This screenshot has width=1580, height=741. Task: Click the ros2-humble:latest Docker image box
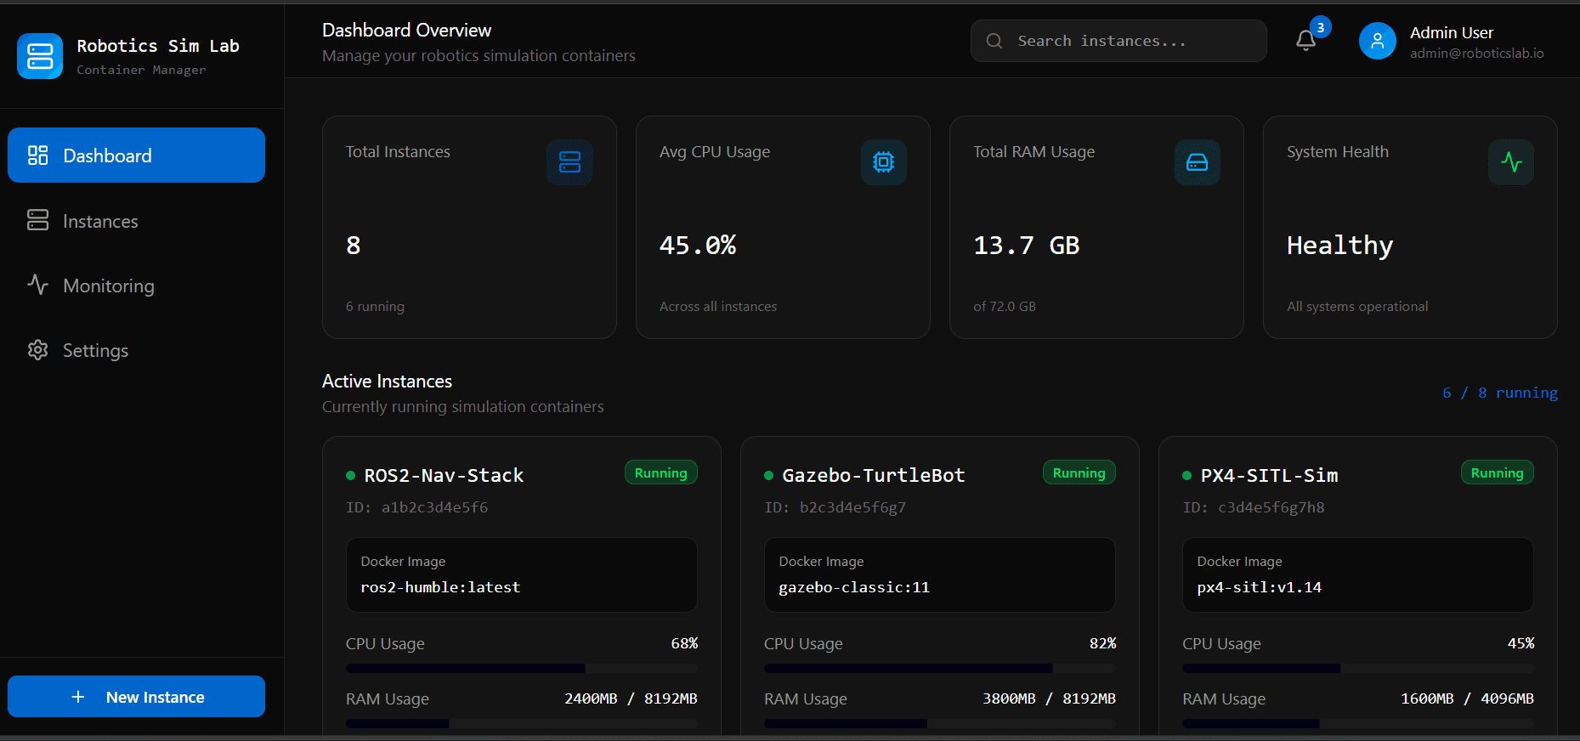click(x=521, y=574)
